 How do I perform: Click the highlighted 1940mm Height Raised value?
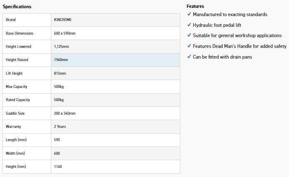61,60
